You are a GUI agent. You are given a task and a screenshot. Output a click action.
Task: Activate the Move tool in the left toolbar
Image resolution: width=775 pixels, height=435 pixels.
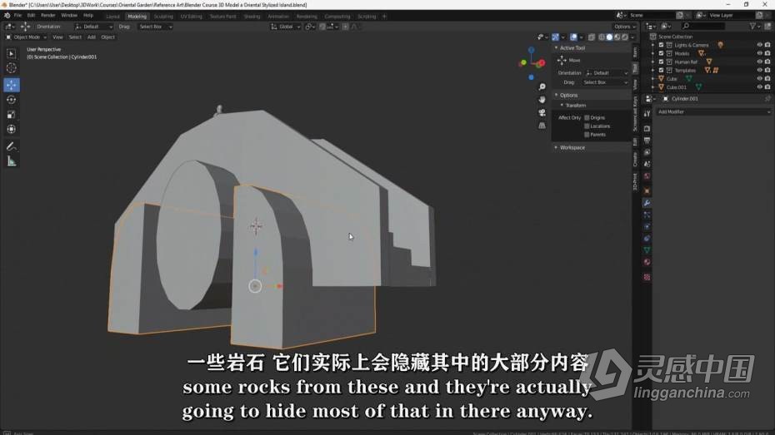12,85
